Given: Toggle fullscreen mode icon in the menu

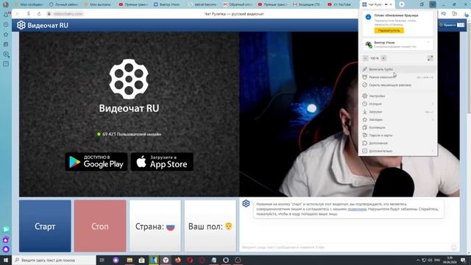Looking at the screenshot, I should (430, 58).
